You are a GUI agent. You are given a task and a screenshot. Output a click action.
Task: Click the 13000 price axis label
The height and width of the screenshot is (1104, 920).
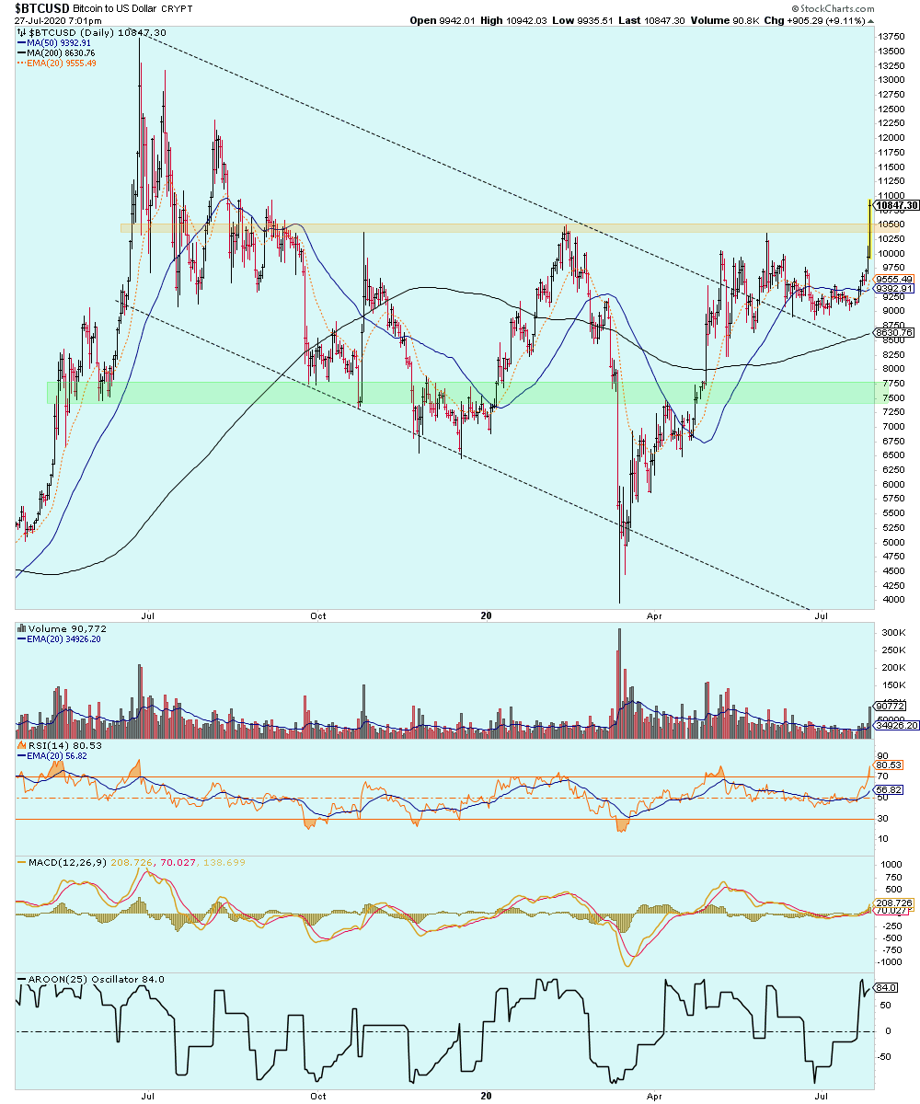892,79
